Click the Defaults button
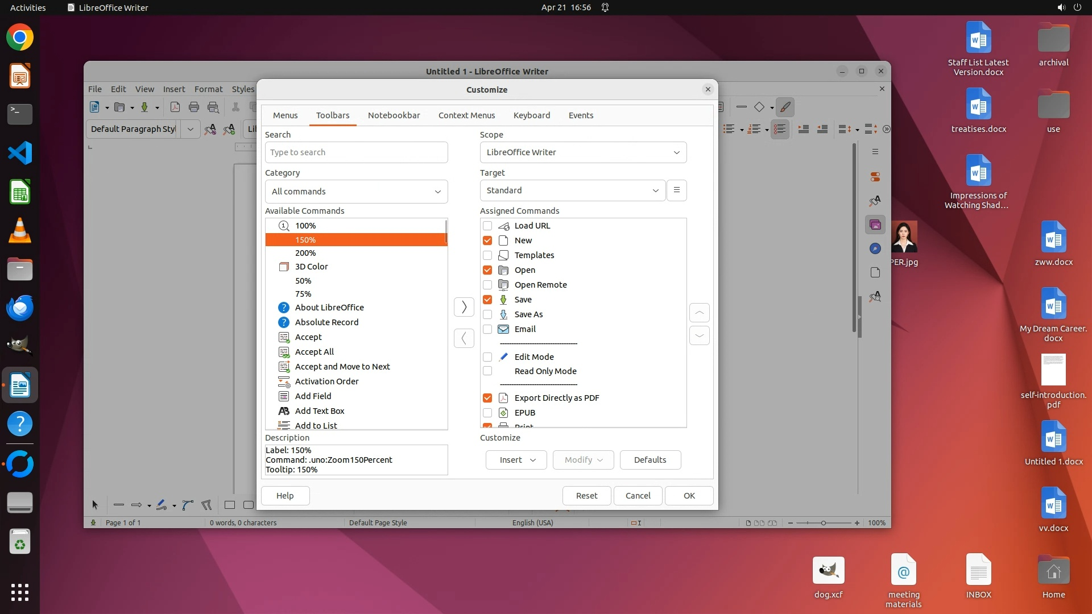Viewport: 1092px width, 614px height. pyautogui.click(x=650, y=460)
